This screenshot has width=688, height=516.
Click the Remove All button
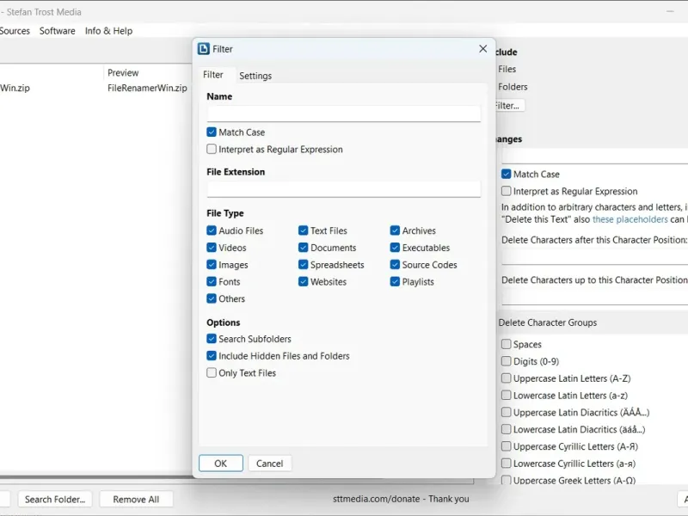136,500
